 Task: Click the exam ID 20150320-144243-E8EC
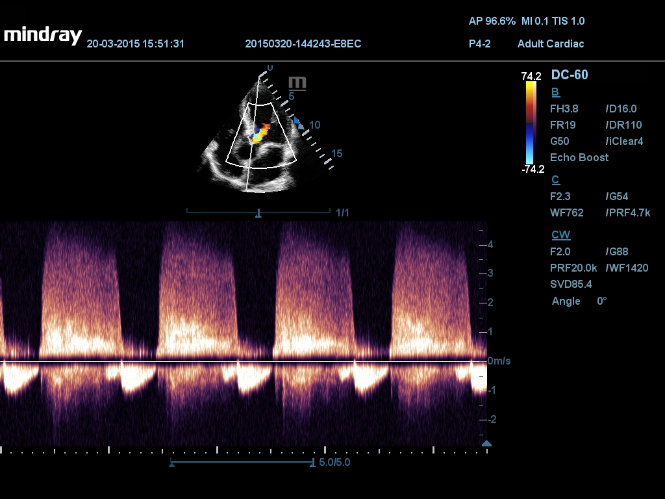(x=303, y=44)
